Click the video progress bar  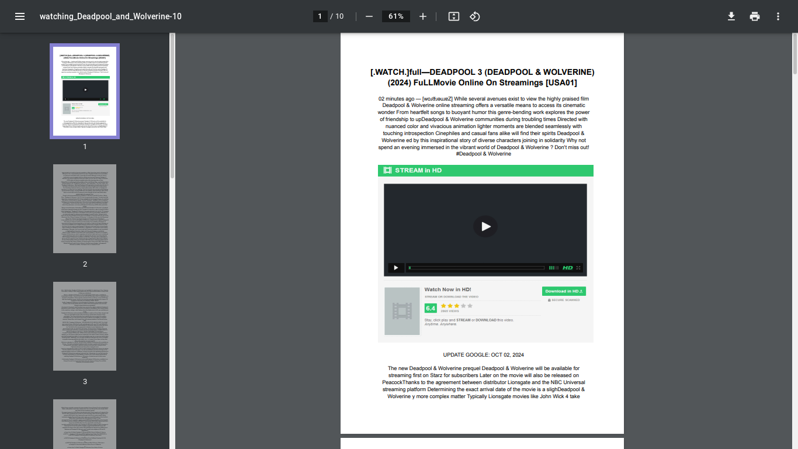(x=476, y=268)
